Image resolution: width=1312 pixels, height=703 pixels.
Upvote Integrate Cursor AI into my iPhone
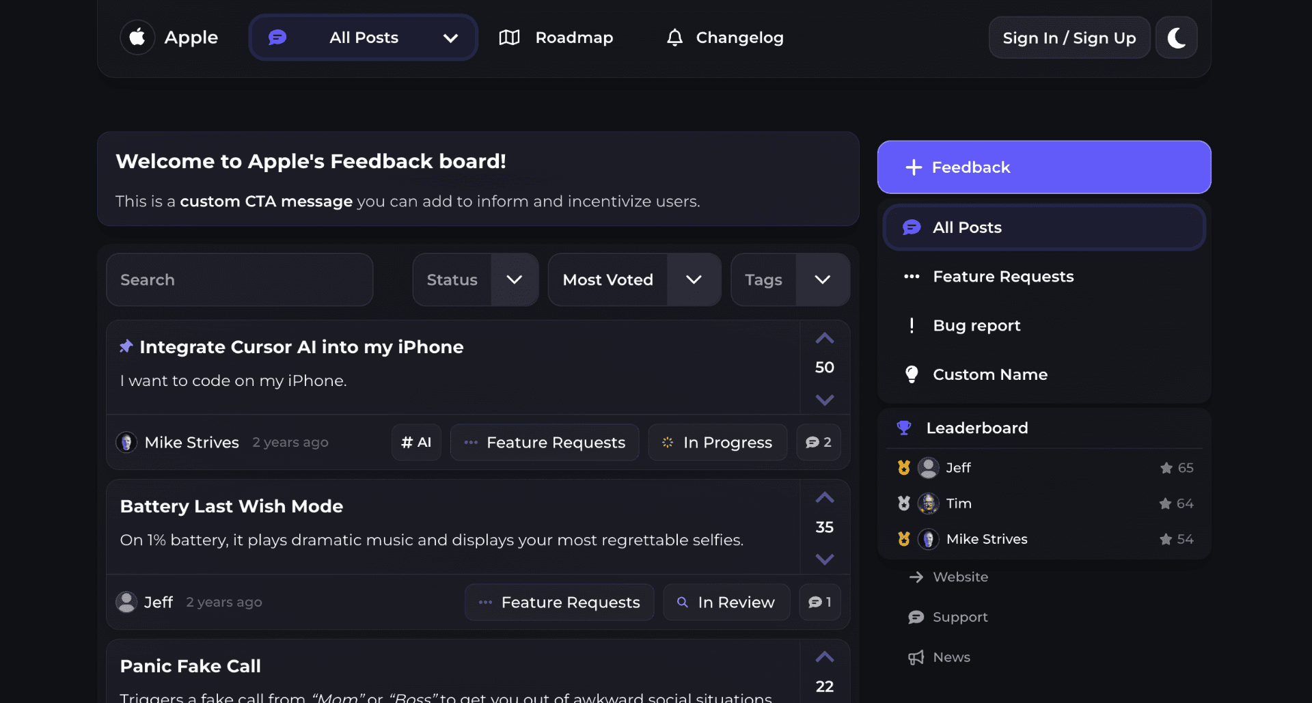pyautogui.click(x=825, y=338)
